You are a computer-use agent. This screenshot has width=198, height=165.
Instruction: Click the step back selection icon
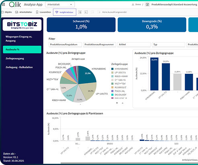86,12
